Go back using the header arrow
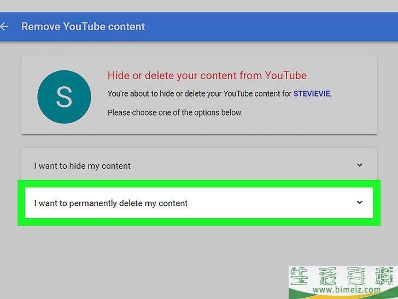Image resolution: width=398 pixels, height=299 pixels. (x=4, y=26)
